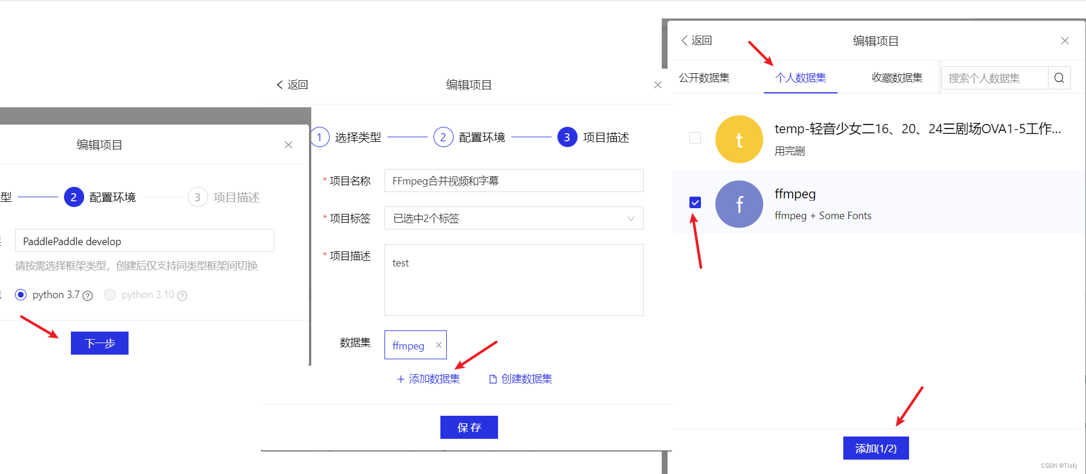The image size is (1086, 474).
Task: Click the help icon next to python 3.7
Action: pos(88,296)
